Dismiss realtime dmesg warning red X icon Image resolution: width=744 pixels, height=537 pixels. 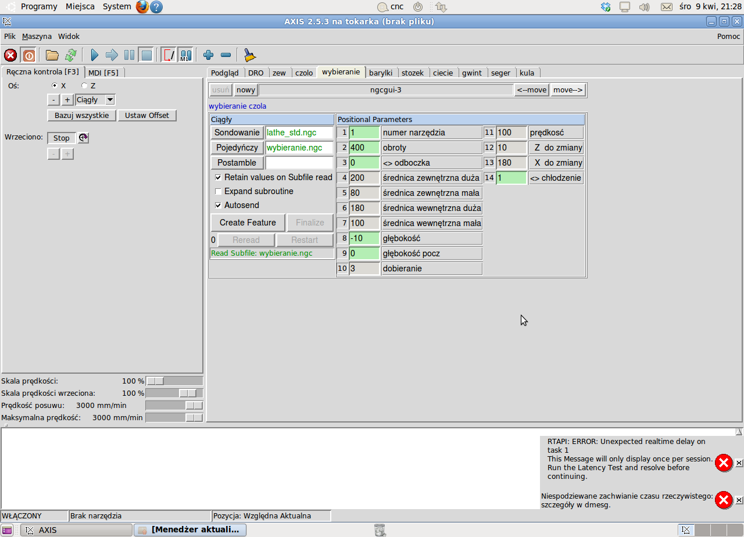pos(724,500)
